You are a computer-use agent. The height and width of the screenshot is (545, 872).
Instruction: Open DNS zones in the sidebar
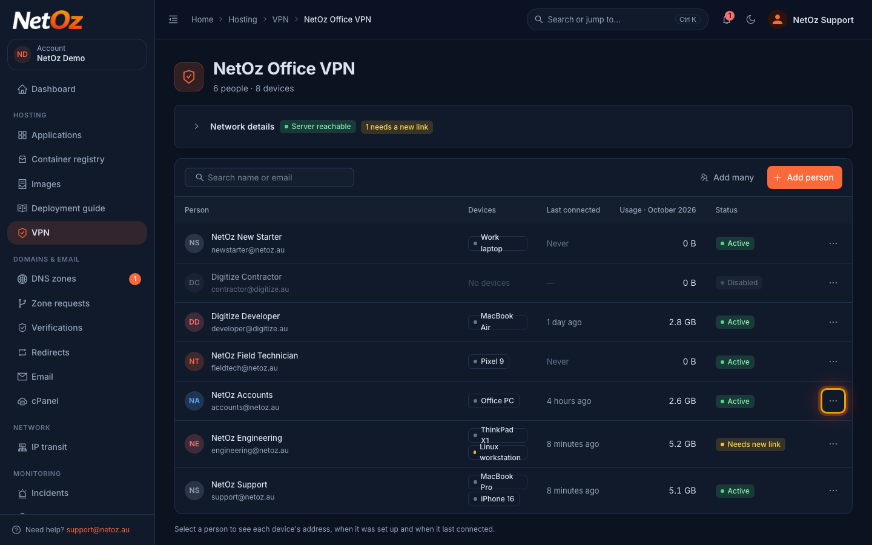(x=77, y=279)
